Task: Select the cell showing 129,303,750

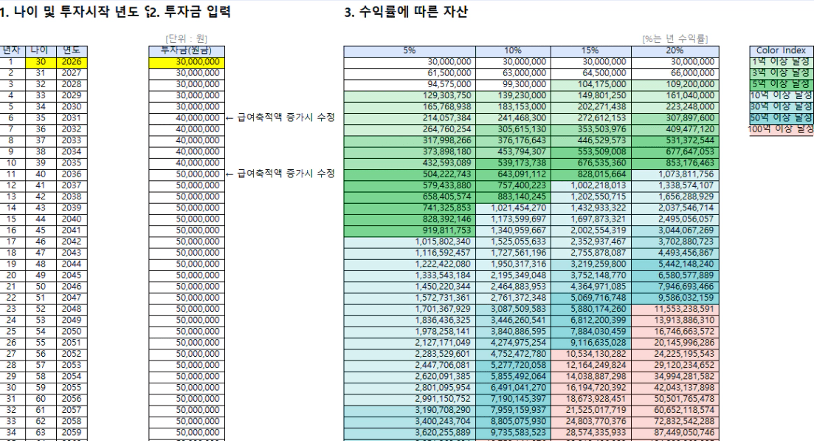Action: (410, 95)
